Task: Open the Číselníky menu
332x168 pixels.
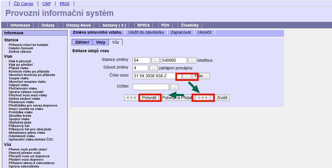Action: [x=190, y=25]
